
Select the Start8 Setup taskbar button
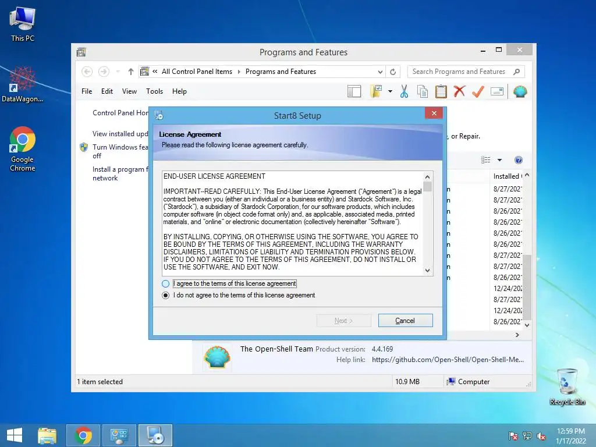pos(155,435)
